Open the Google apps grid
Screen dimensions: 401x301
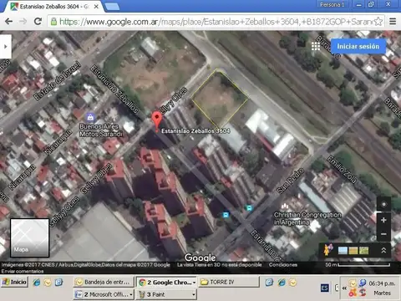coord(316,46)
